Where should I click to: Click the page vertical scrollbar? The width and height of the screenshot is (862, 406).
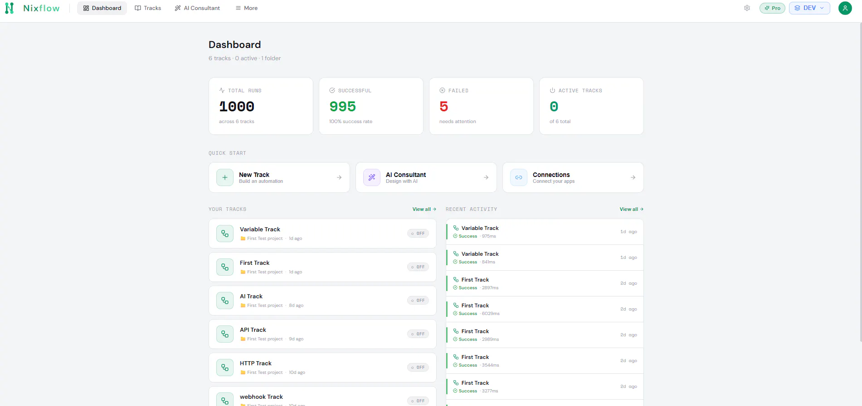[x=860, y=181]
